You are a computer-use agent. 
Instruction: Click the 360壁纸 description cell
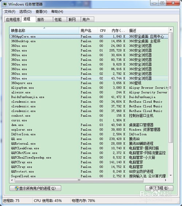[135, 83]
